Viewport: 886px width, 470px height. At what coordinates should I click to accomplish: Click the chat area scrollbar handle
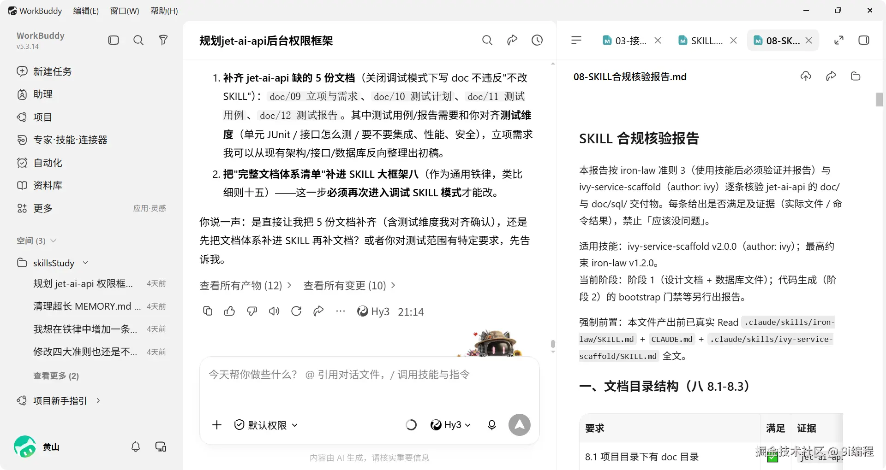tap(553, 344)
